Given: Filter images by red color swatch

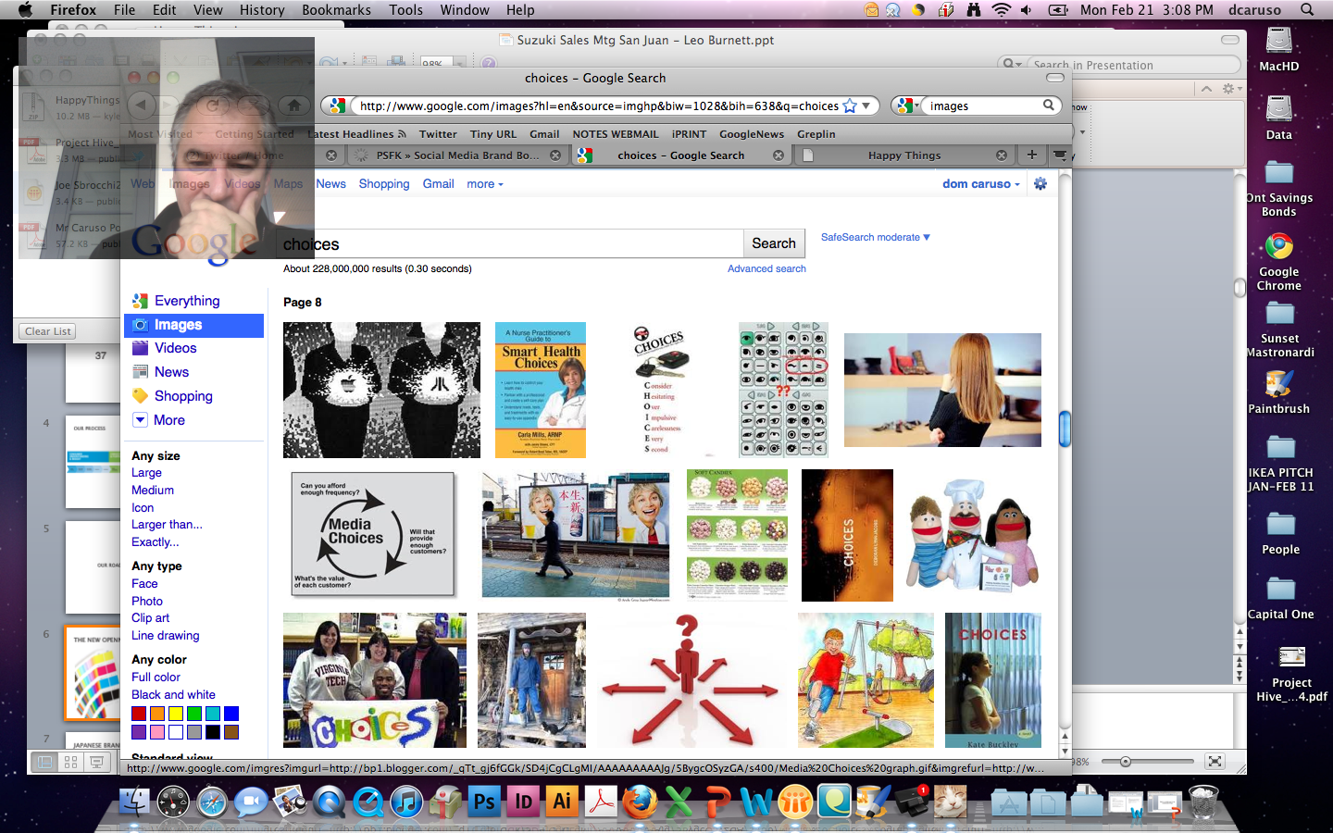Looking at the screenshot, I should point(139,714).
